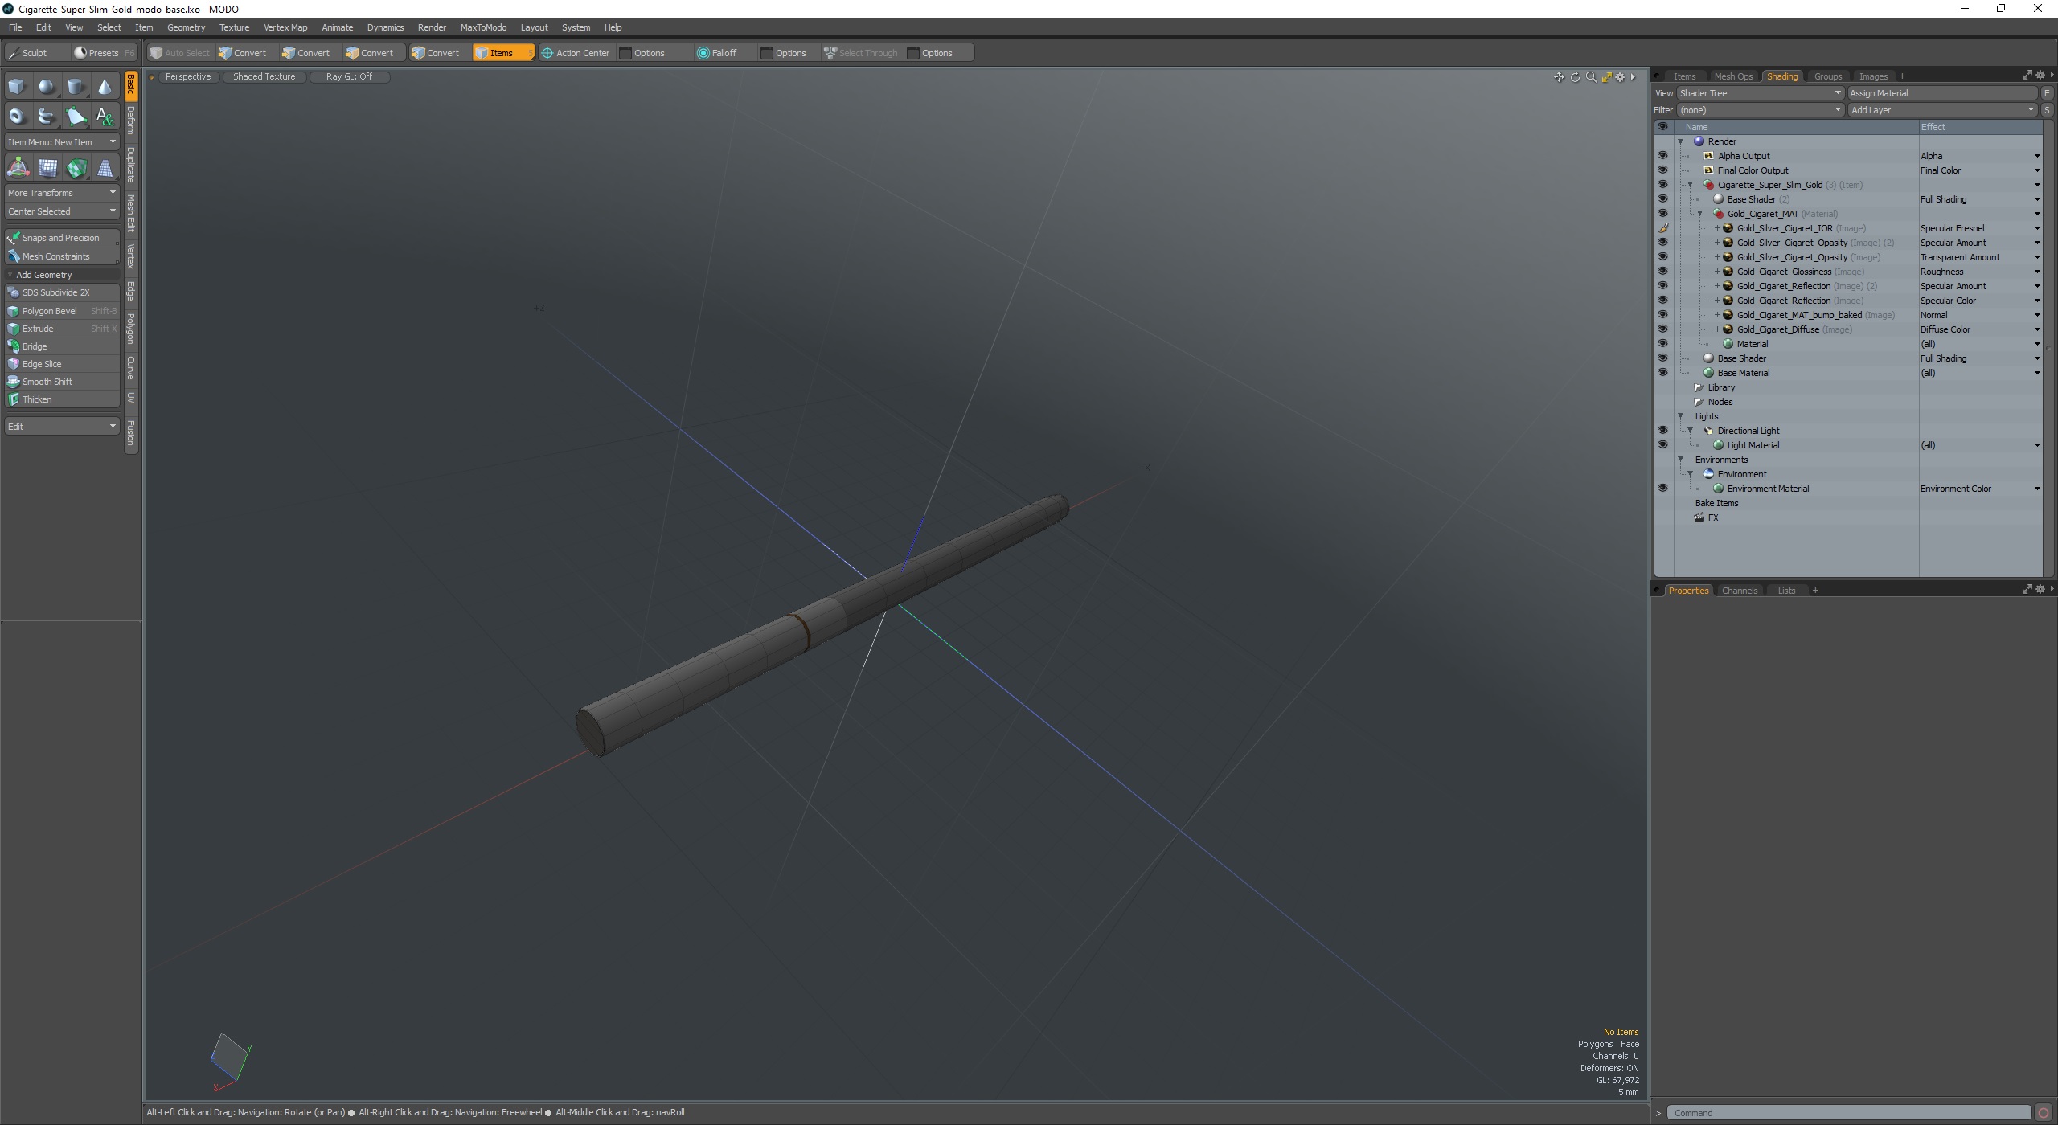Activate the Text tool icon
The image size is (2058, 1125).
[x=105, y=117]
